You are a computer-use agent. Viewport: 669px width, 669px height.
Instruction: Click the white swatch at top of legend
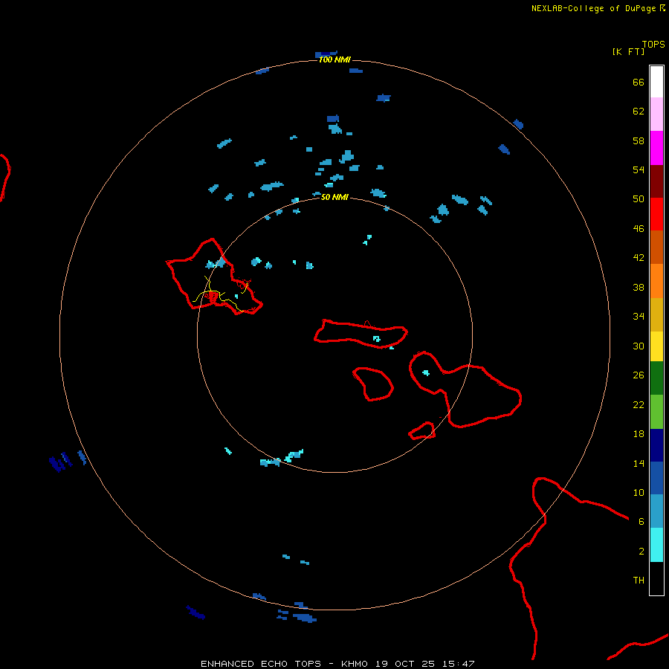[656, 82]
